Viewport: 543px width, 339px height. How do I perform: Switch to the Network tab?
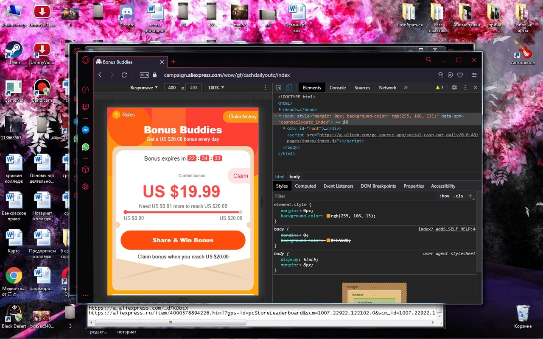388,88
